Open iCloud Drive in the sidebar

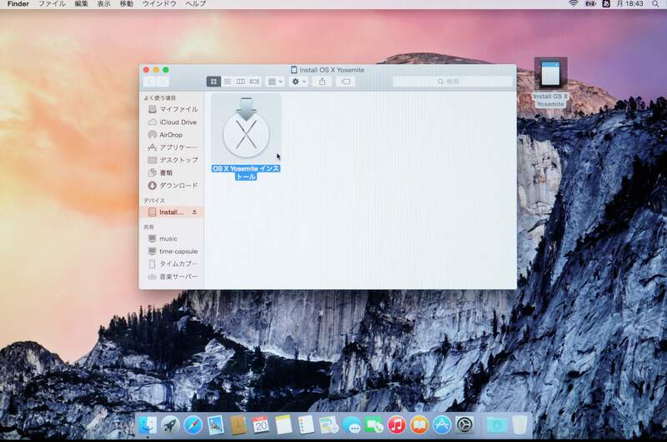coord(173,122)
